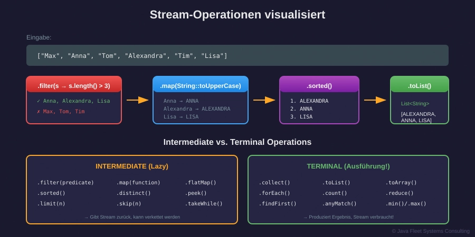The width and height of the screenshot is (475, 237).
Task: Click .reduce() in the terminal operations
Action: pos(399,193)
